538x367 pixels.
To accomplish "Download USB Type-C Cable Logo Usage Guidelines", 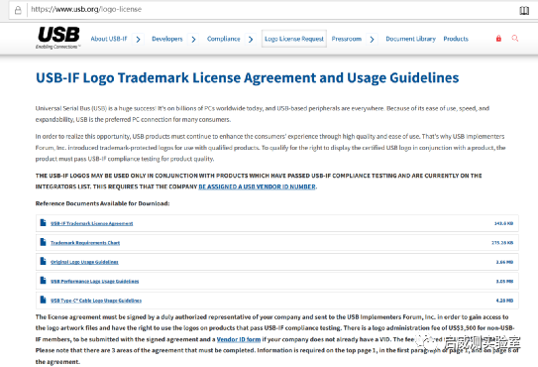I will pos(96,301).
